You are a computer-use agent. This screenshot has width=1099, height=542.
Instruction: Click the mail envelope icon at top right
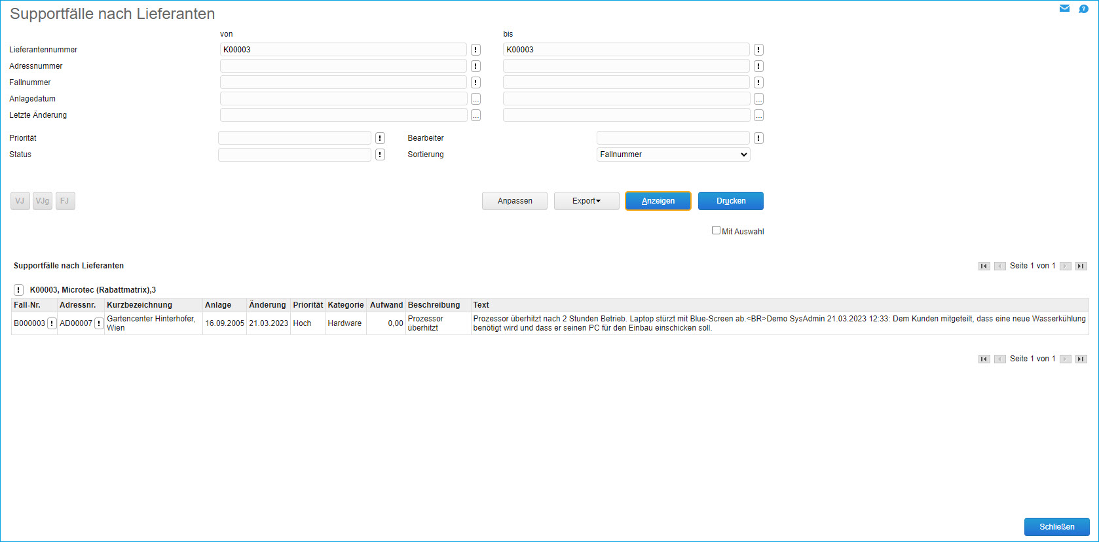pos(1064,9)
